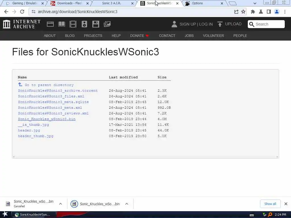This screenshot has width=291, height=218.
Task: Open the CONTACT menu item
Action: 167,35
